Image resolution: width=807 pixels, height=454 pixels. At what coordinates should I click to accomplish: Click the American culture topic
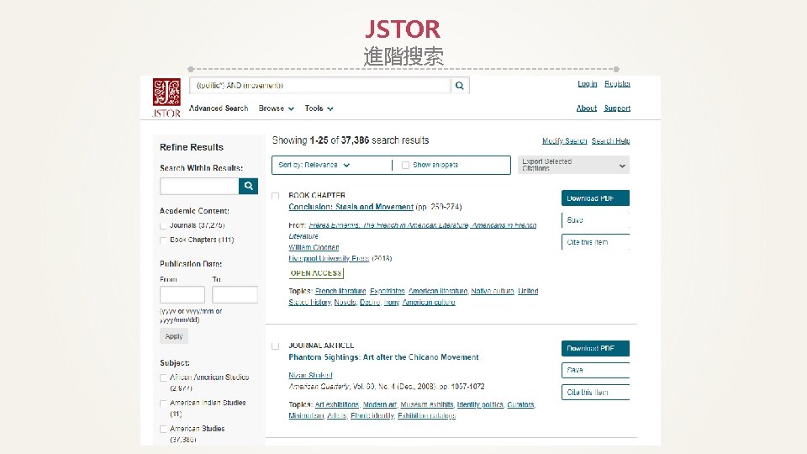429,303
